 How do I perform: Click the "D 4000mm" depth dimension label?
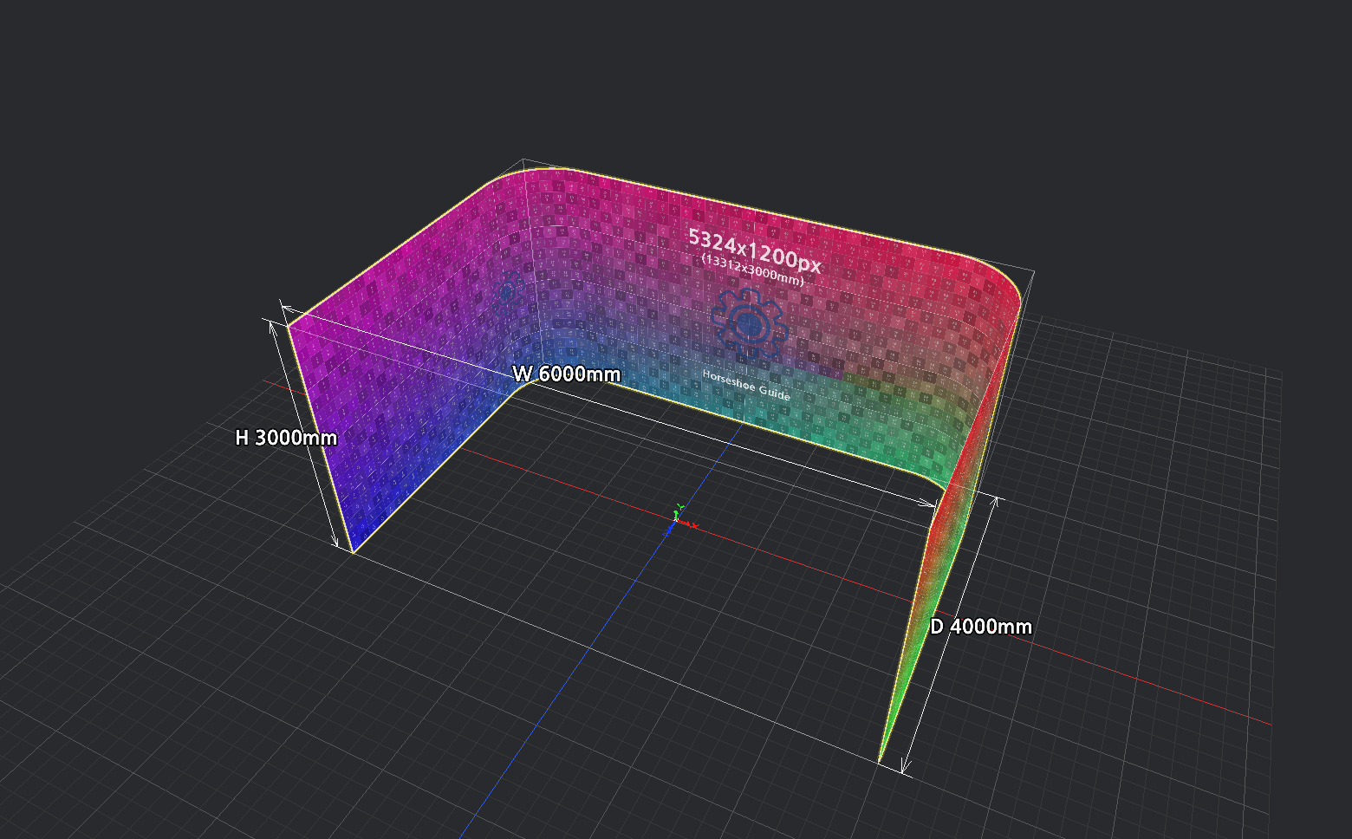pyautogui.click(x=981, y=627)
